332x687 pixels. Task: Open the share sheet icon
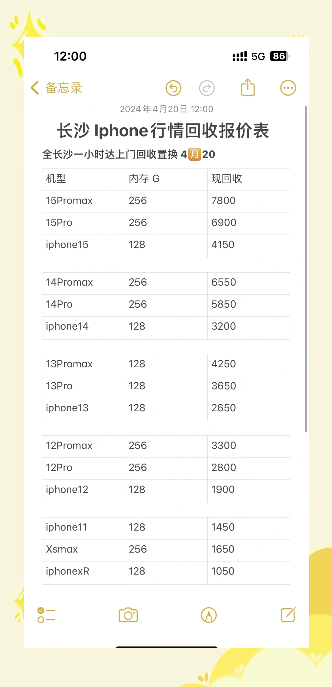tap(248, 87)
